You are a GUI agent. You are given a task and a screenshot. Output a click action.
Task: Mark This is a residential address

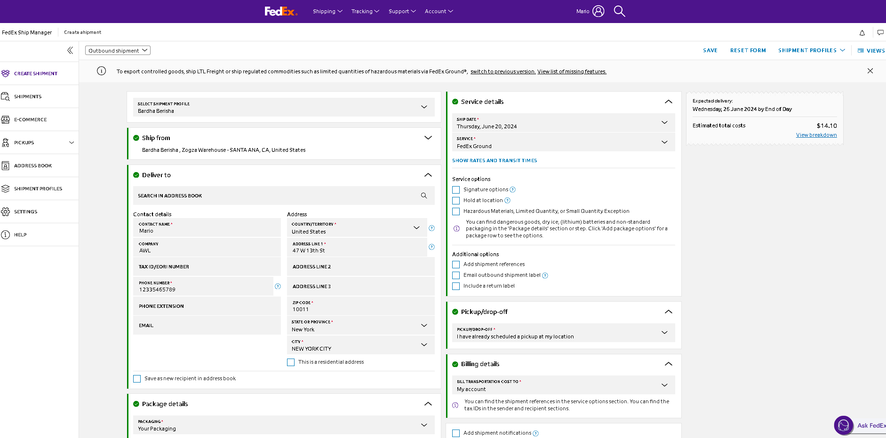click(x=291, y=362)
